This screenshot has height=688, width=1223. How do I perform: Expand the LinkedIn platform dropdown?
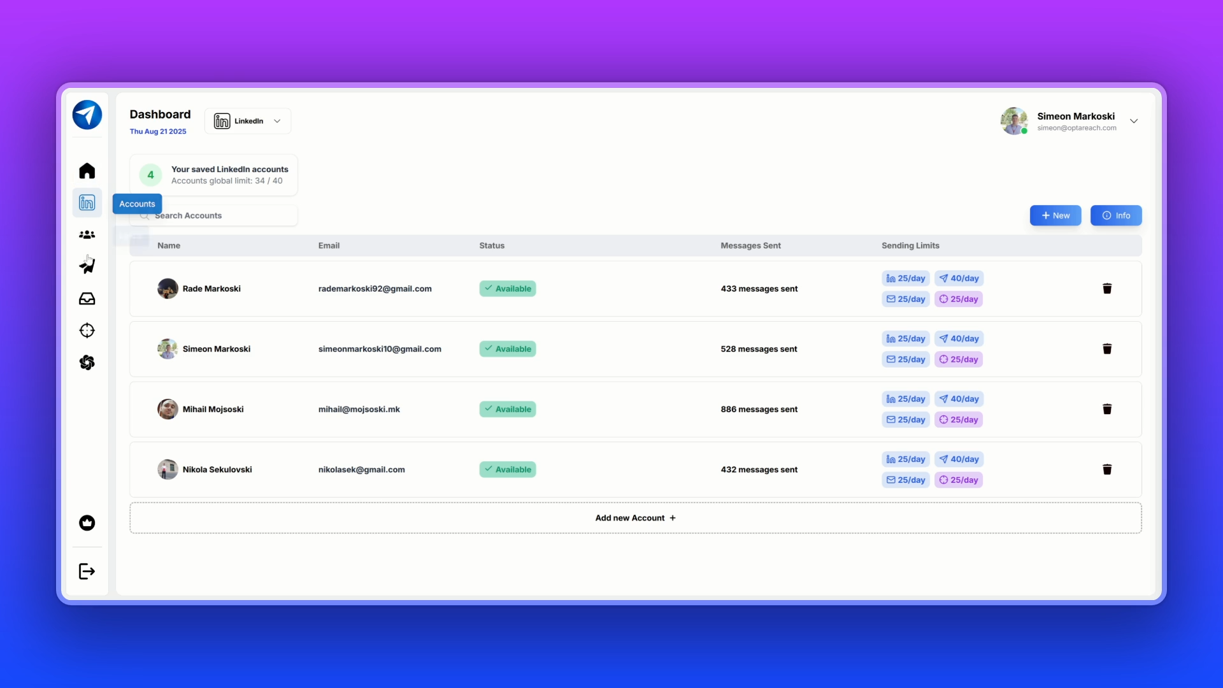click(248, 121)
